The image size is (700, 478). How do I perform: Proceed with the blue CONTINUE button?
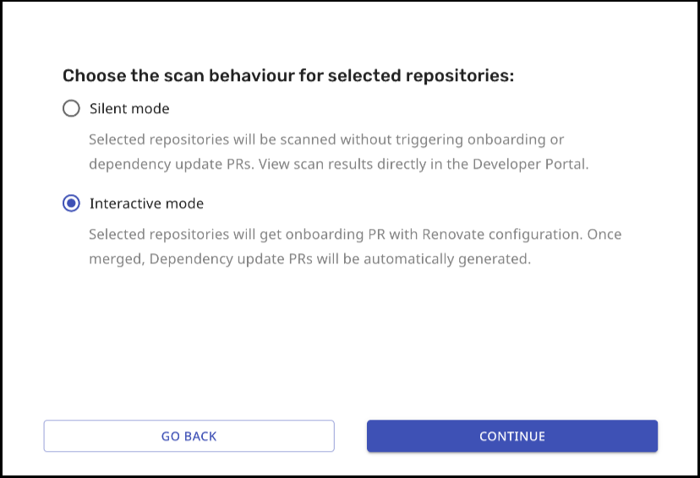(511, 437)
